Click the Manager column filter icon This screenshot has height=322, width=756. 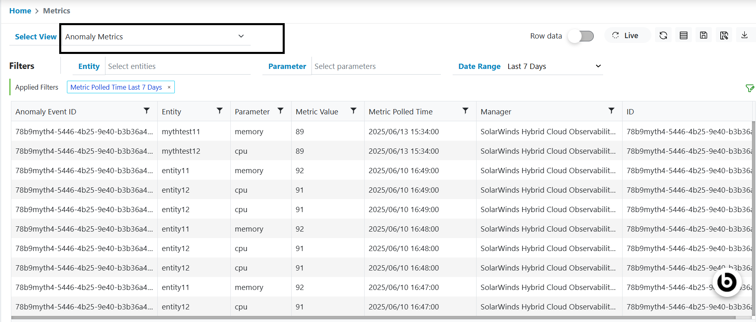611,111
